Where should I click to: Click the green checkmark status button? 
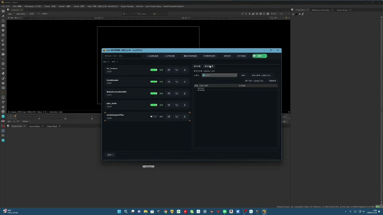(x=259, y=56)
